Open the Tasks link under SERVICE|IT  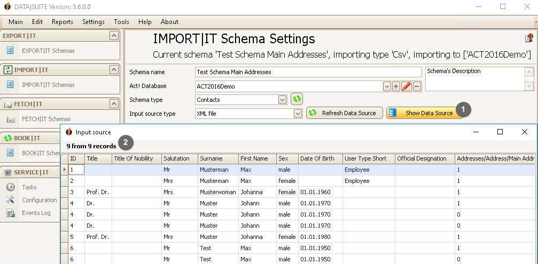[x=29, y=187]
